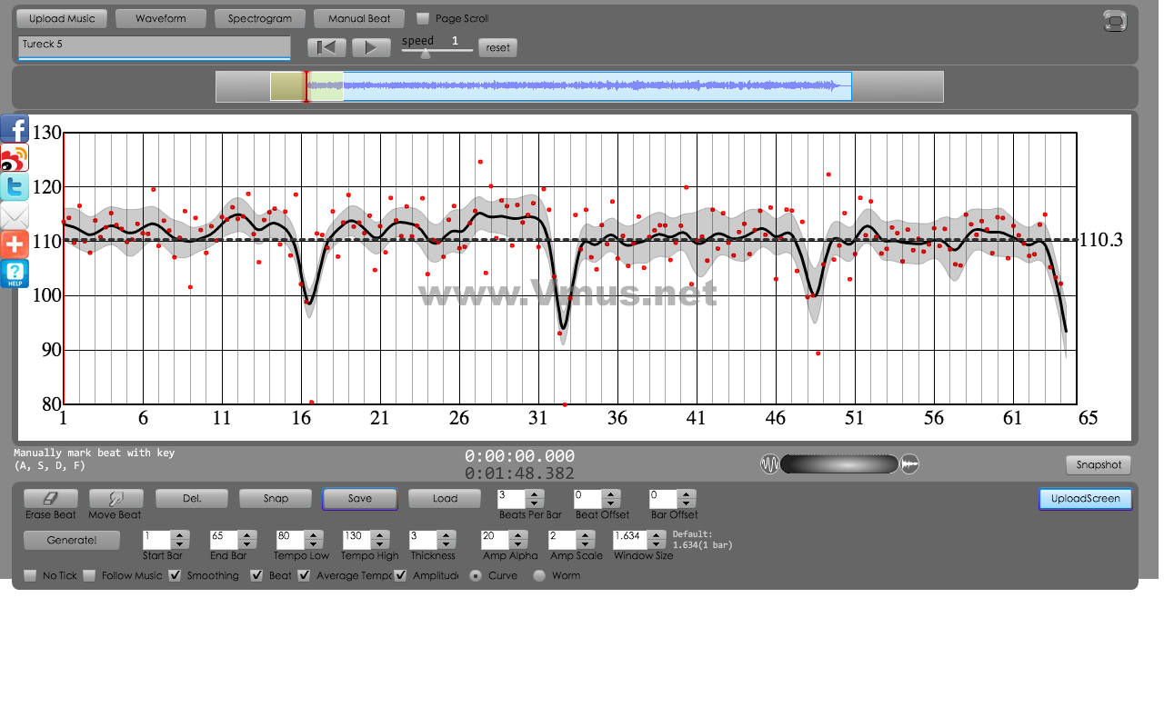The width and height of the screenshot is (1164, 727).
Task: Click the small waveform icon left of amplitude bar
Action: [769, 464]
